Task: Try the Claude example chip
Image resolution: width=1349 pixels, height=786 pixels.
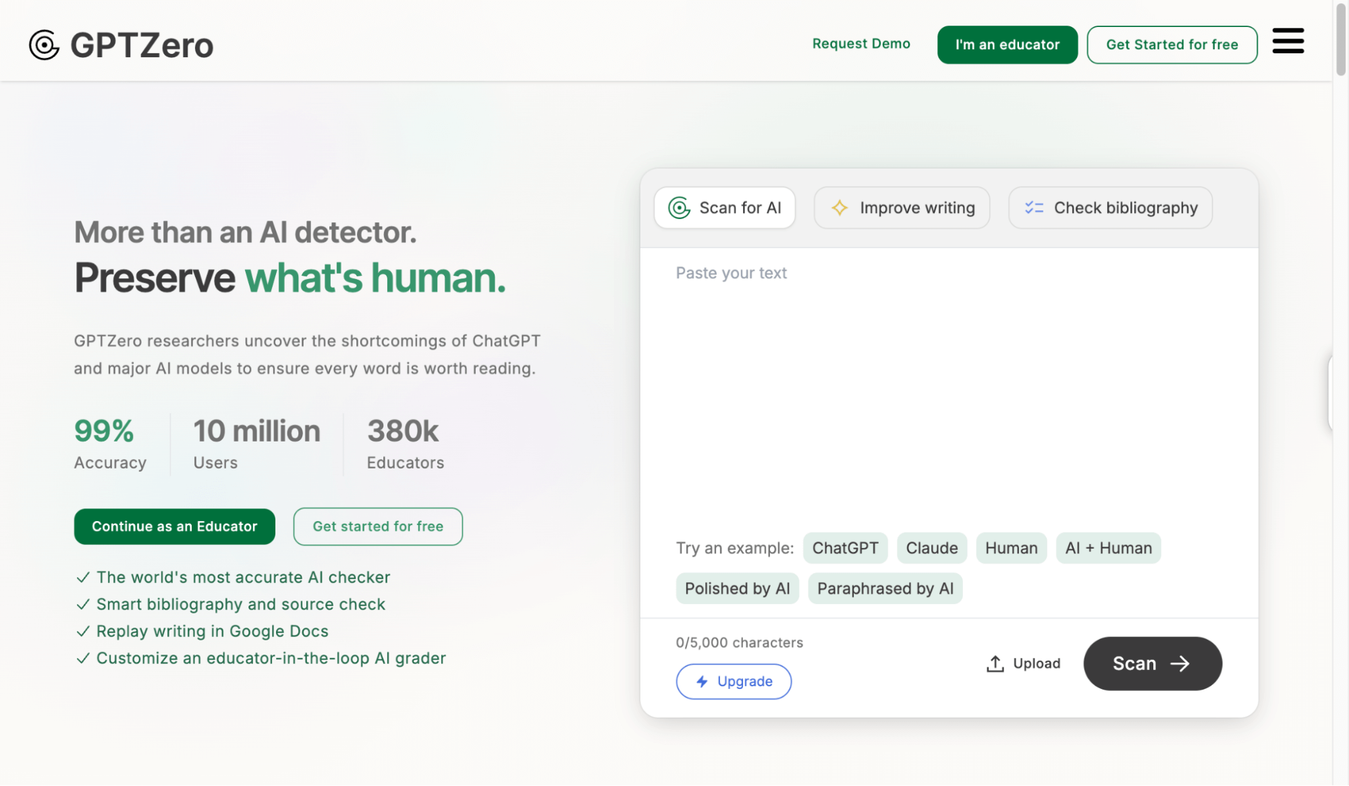Action: click(931, 548)
